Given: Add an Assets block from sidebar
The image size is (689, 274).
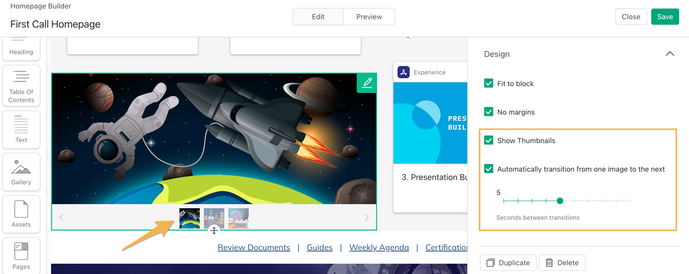Looking at the screenshot, I should point(21,214).
